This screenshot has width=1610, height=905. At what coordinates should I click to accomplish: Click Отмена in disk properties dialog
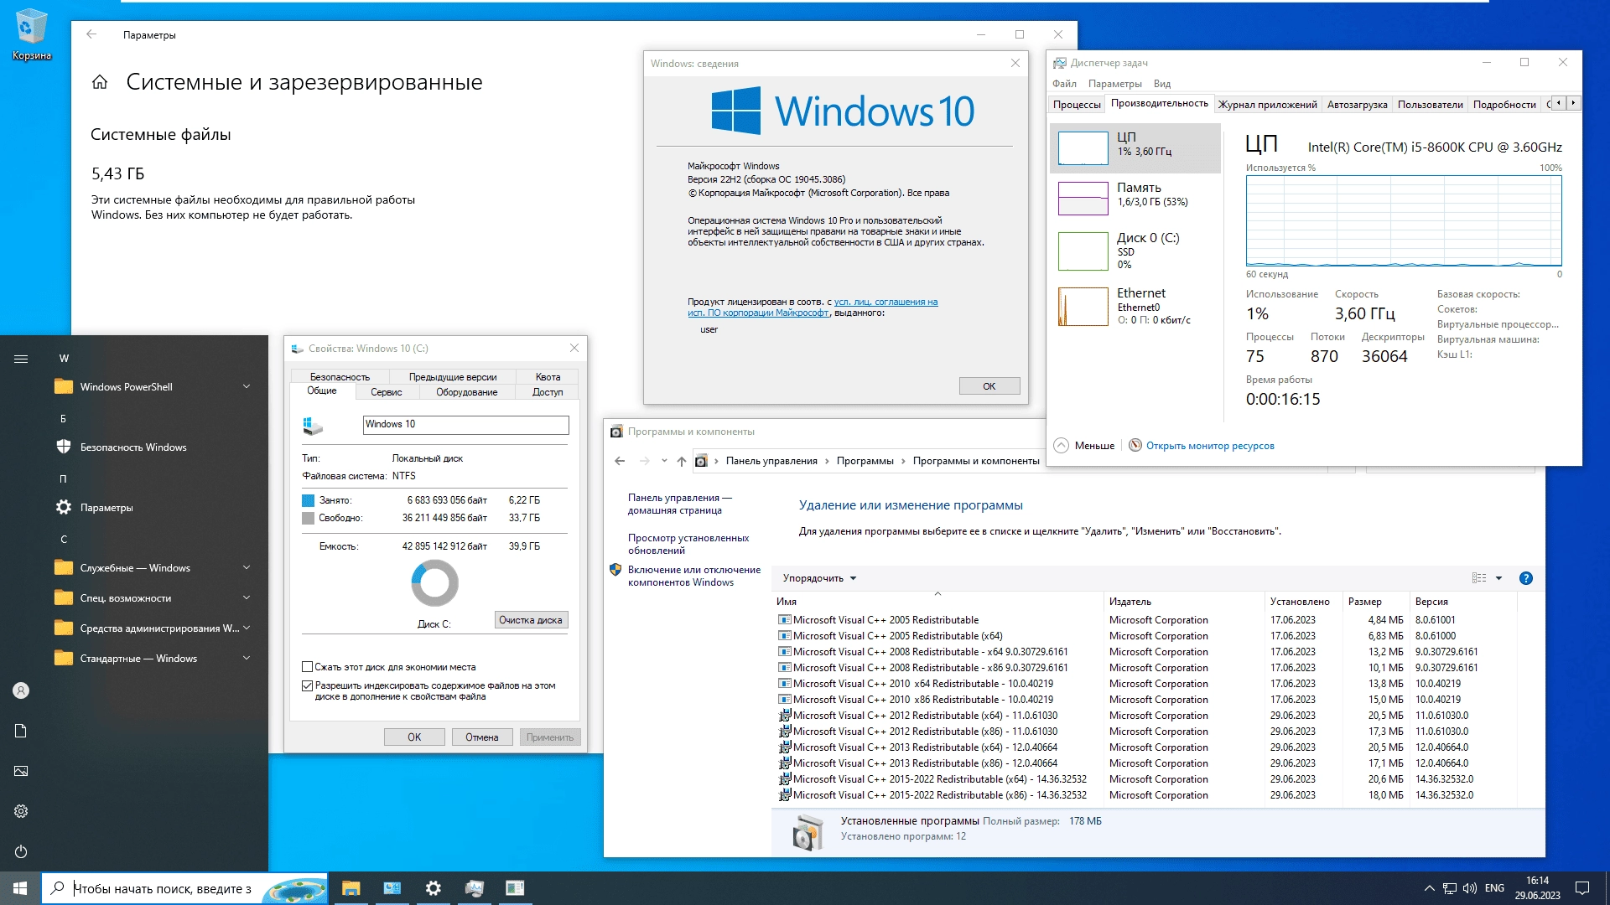[482, 737]
